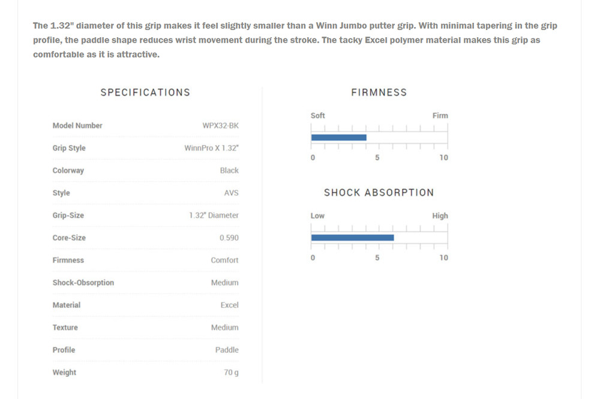Click the blue Firmness bar
Image resolution: width=600 pixels, height=399 pixels.
point(338,137)
